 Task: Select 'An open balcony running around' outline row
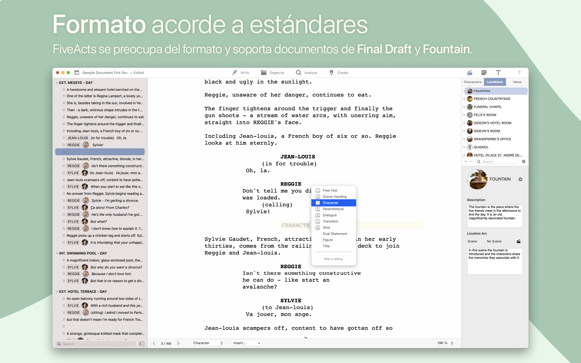coord(100,298)
